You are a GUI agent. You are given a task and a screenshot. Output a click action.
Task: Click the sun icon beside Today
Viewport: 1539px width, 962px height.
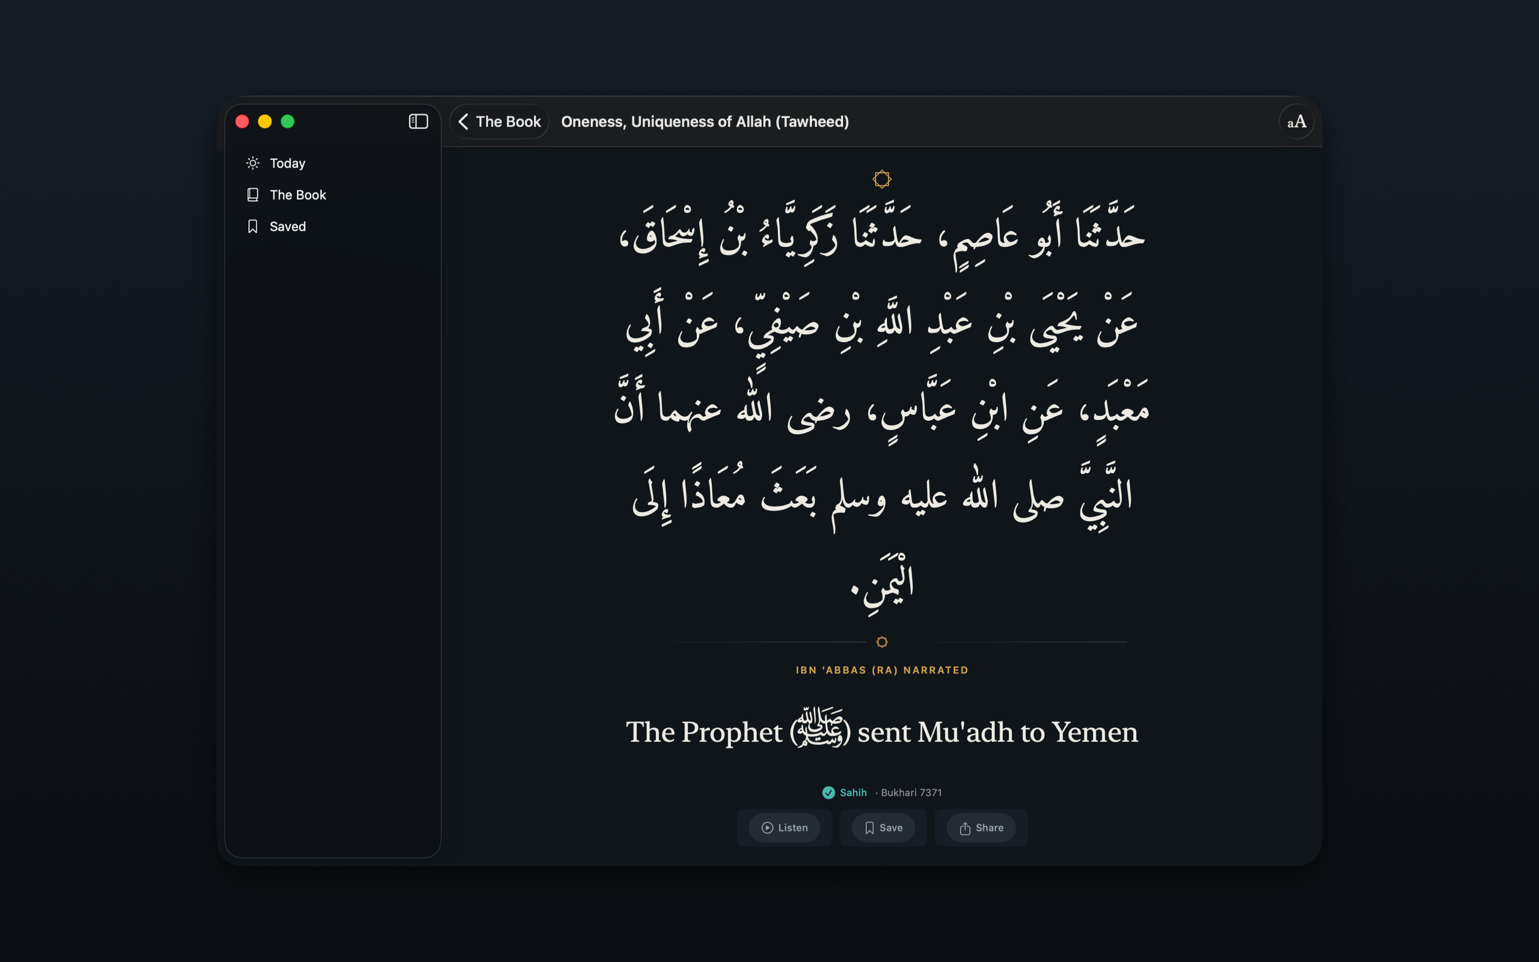252,163
